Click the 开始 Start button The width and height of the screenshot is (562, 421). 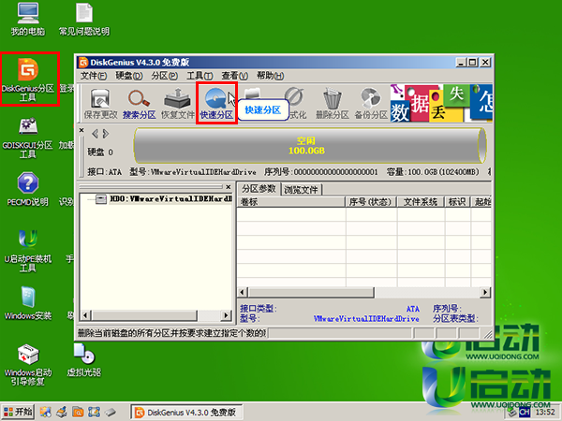pos(18,412)
